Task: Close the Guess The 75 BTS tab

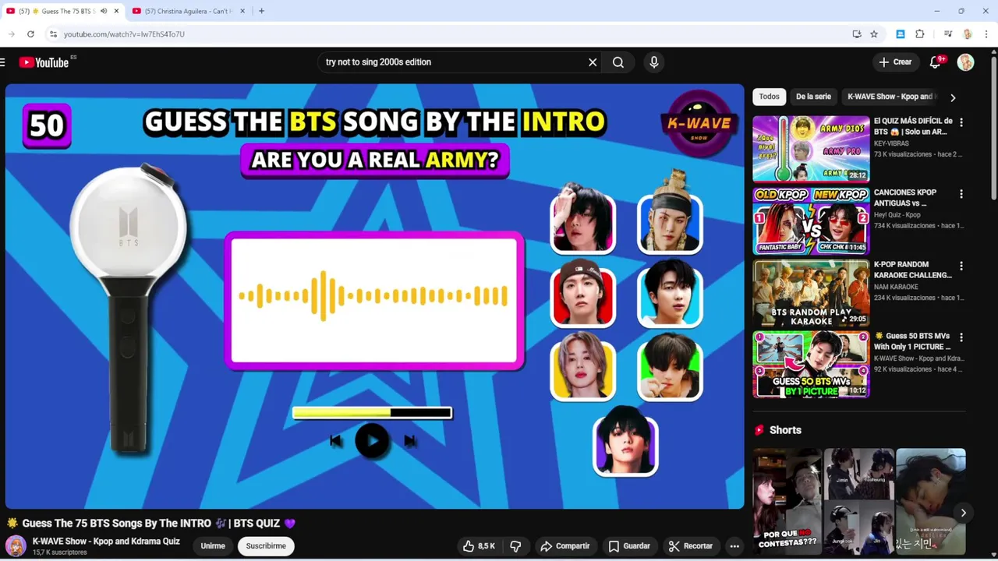Action: tap(117, 11)
